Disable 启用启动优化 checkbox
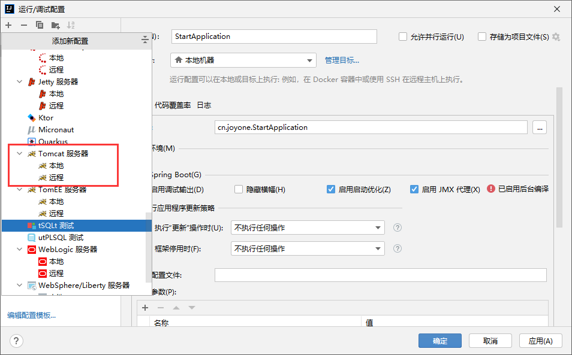This screenshot has height=355, width=572. [331, 189]
